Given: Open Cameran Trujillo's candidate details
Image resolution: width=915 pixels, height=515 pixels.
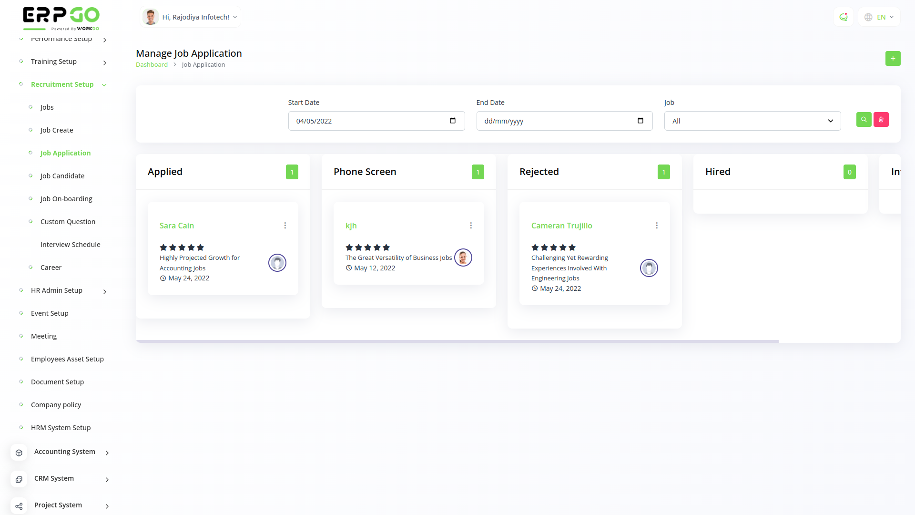Looking at the screenshot, I should pyautogui.click(x=561, y=226).
